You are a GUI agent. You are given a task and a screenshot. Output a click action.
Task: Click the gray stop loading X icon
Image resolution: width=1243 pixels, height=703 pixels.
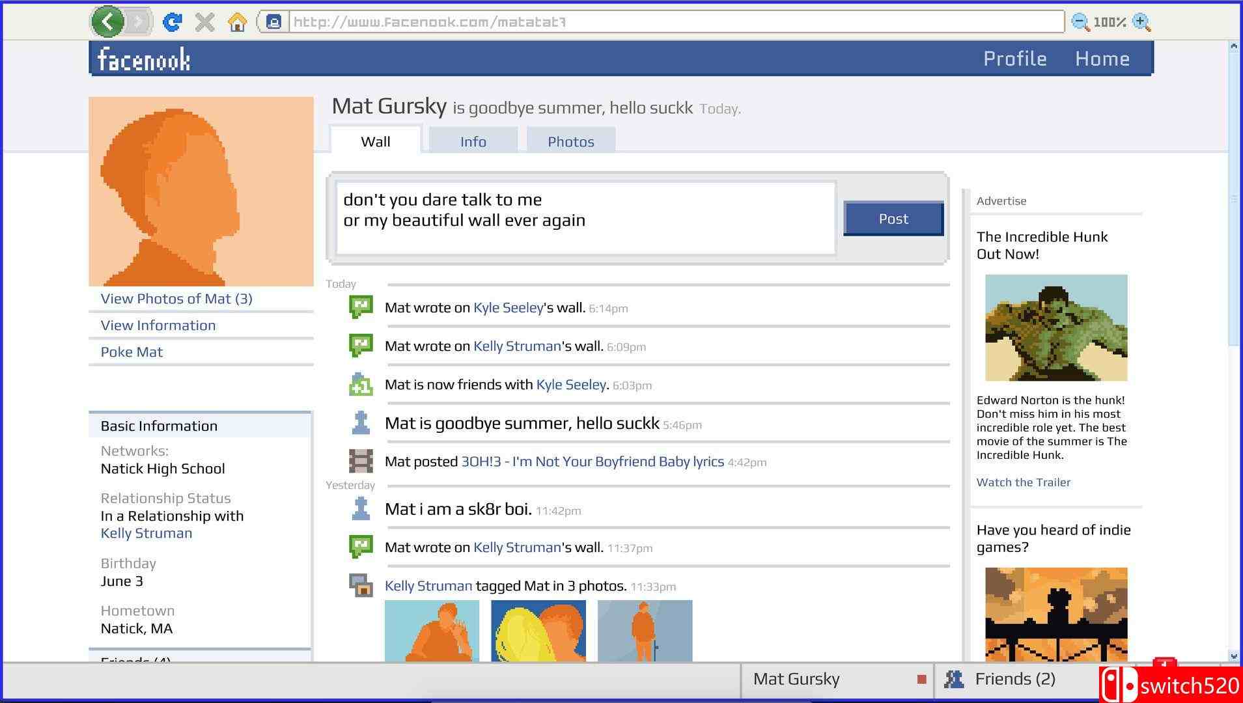(x=204, y=23)
